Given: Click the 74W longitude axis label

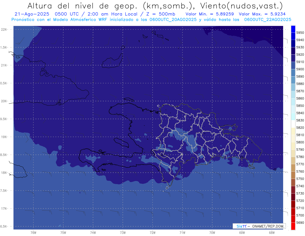Looking at the screenshot, I should [93, 232].
